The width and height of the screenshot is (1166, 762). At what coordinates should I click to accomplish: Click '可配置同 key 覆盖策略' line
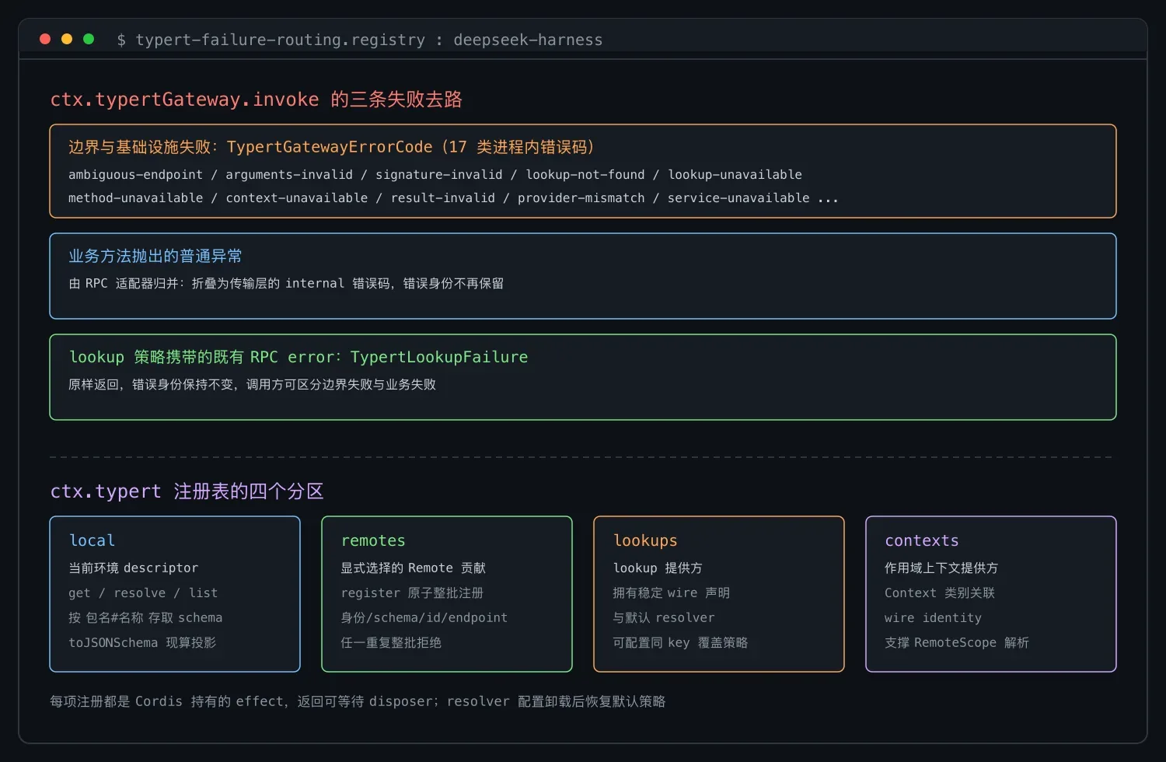click(x=680, y=643)
